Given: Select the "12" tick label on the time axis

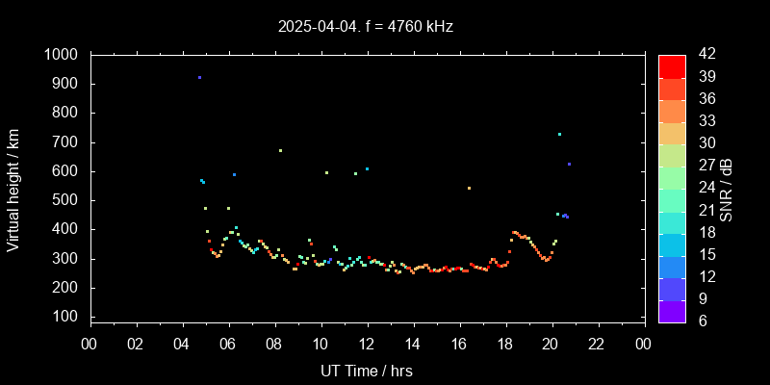Looking at the screenshot, I should point(366,344).
